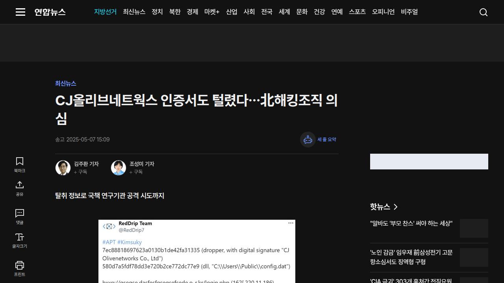
Task: Subscribe to reporter 조성미 (+ 구독)
Action: (136, 172)
